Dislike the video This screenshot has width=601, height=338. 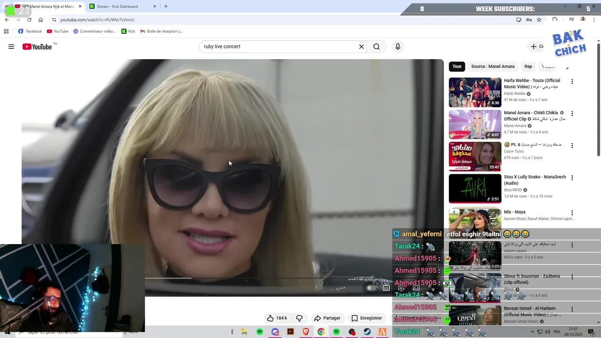click(x=299, y=318)
